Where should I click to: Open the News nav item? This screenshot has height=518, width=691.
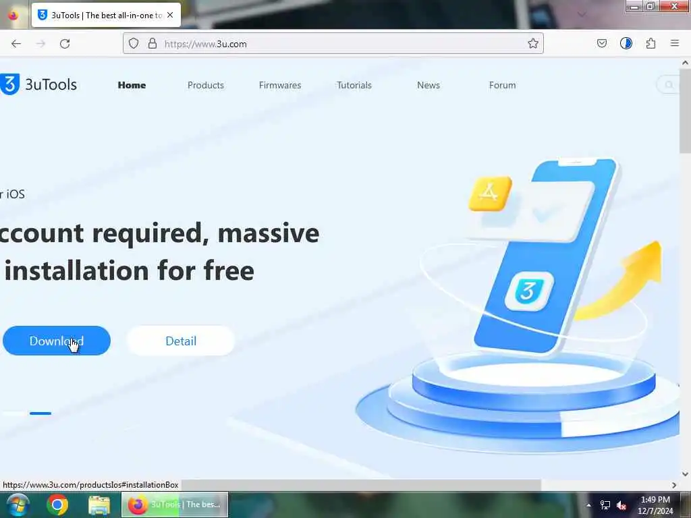click(429, 85)
